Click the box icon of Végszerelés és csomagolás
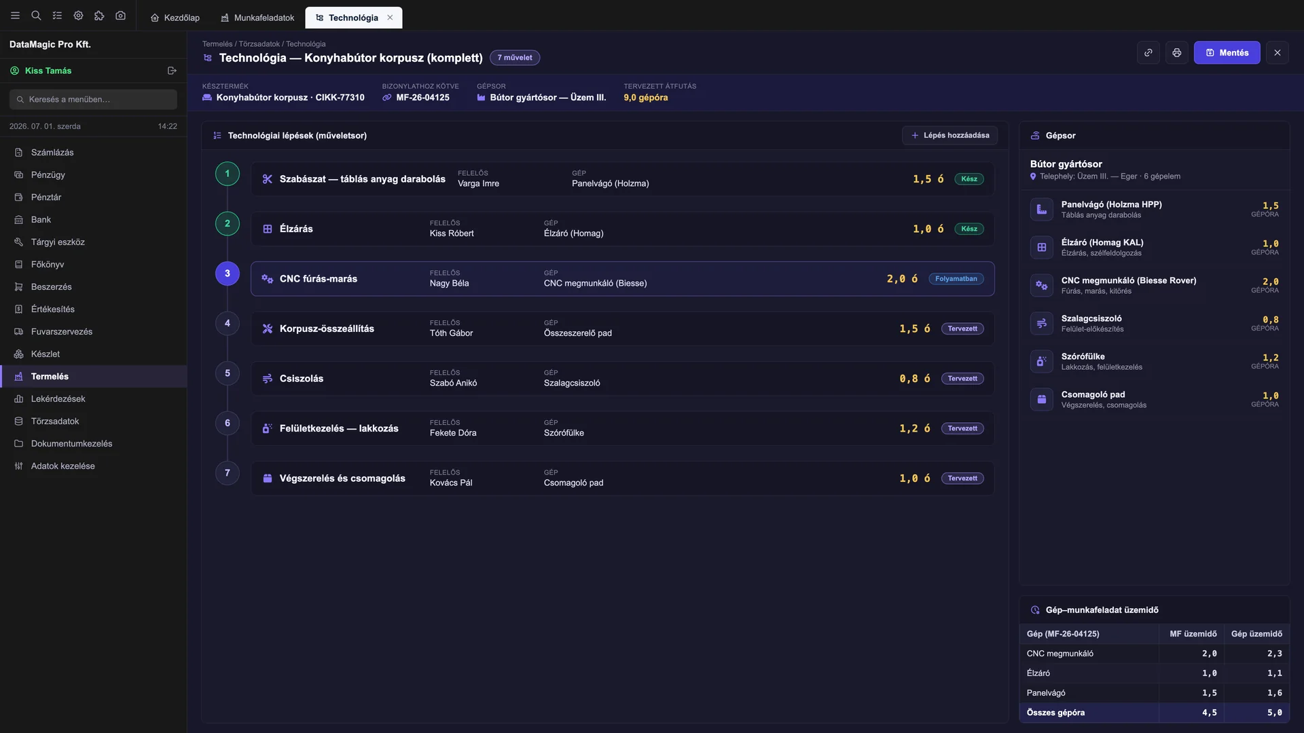This screenshot has height=733, width=1304. coord(268,478)
